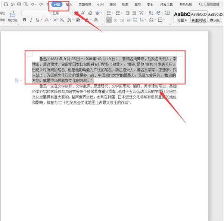Apply the 标题 4 heading style
Viewport: 224px width, 221px height.
tap(182, 16)
